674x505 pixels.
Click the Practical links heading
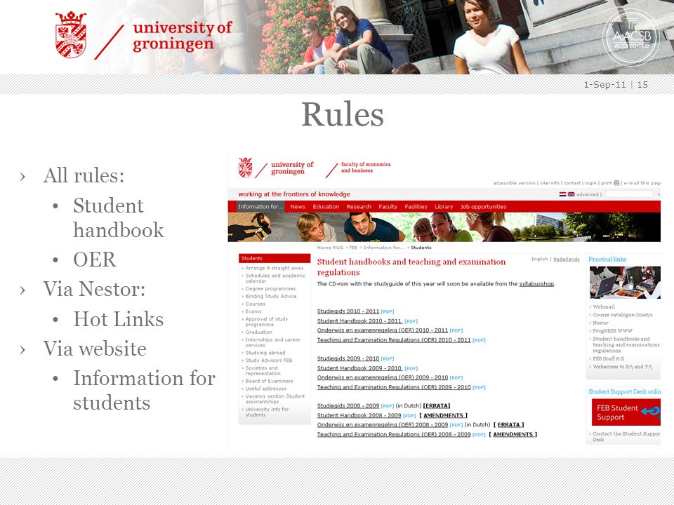(607, 259)
